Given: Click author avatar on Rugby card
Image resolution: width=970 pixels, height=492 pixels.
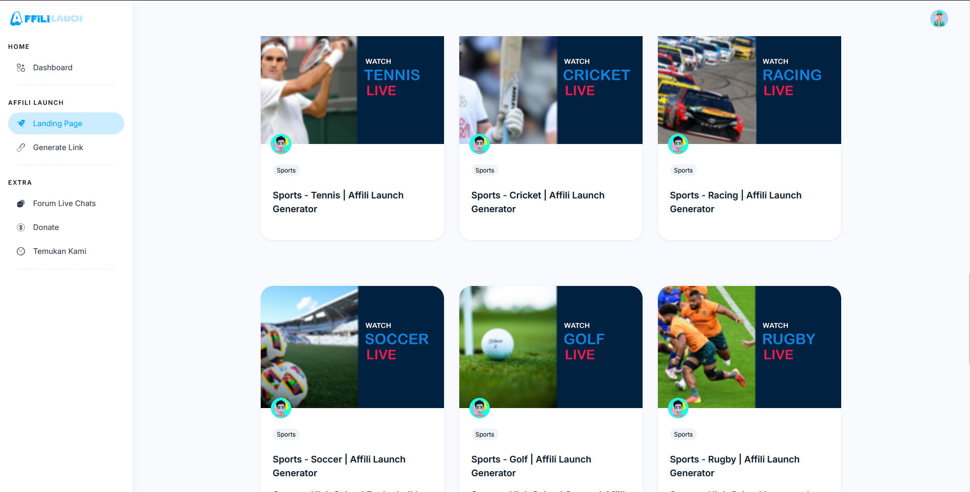Looking at the screenshot, I should (x=678, y=408).
